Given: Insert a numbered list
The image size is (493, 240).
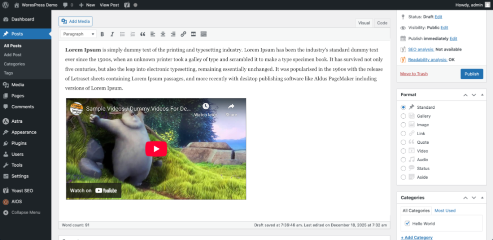Looking at the screenshot, I should pyautogui.click(x=133, y=34).
